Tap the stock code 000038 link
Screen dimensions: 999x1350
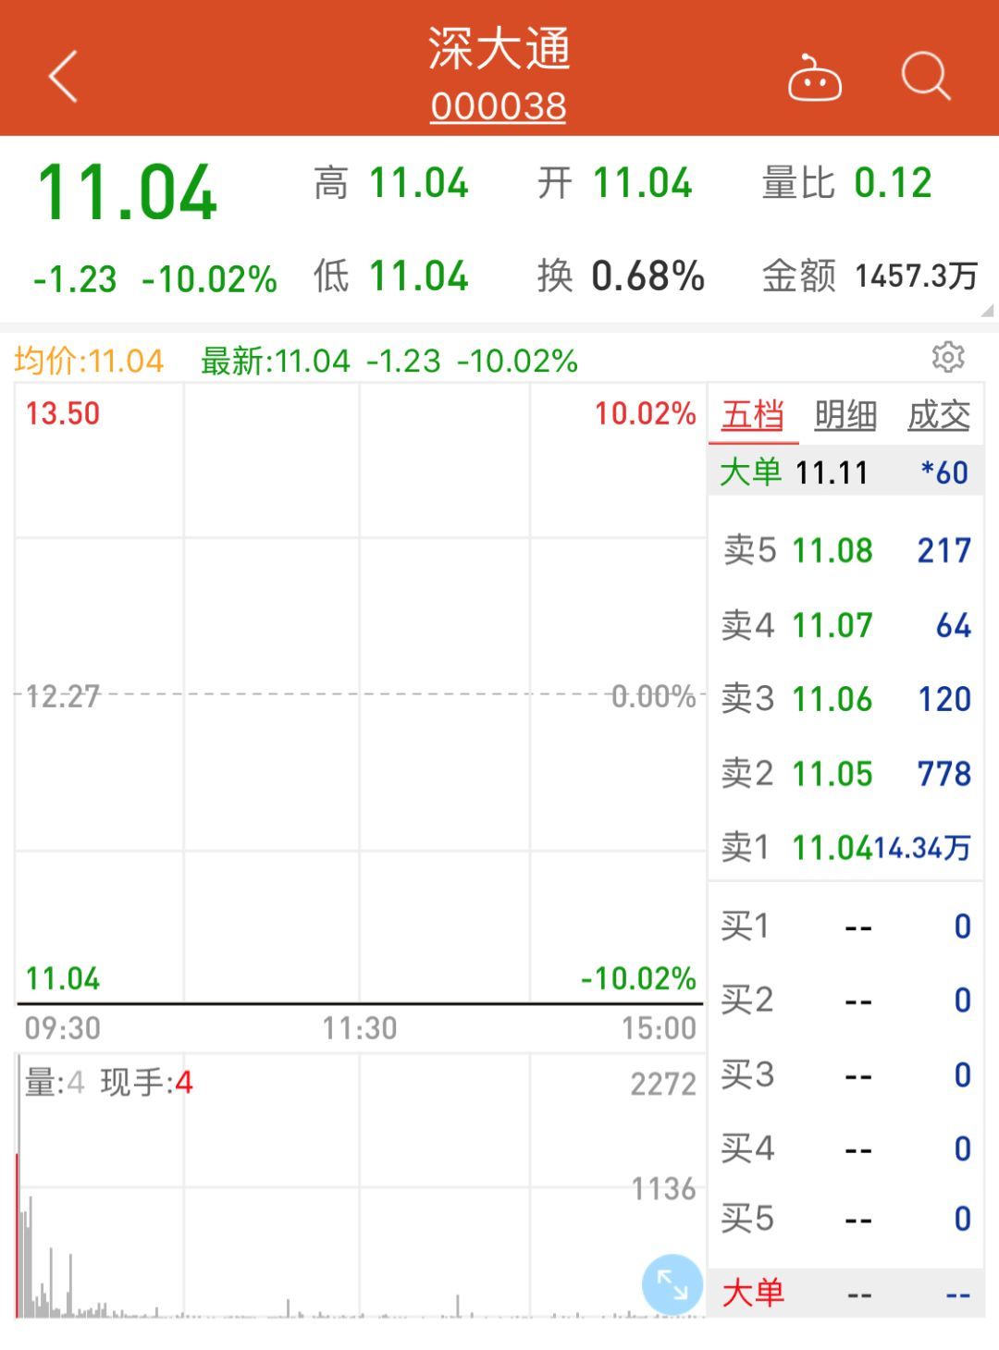[499, 107]
